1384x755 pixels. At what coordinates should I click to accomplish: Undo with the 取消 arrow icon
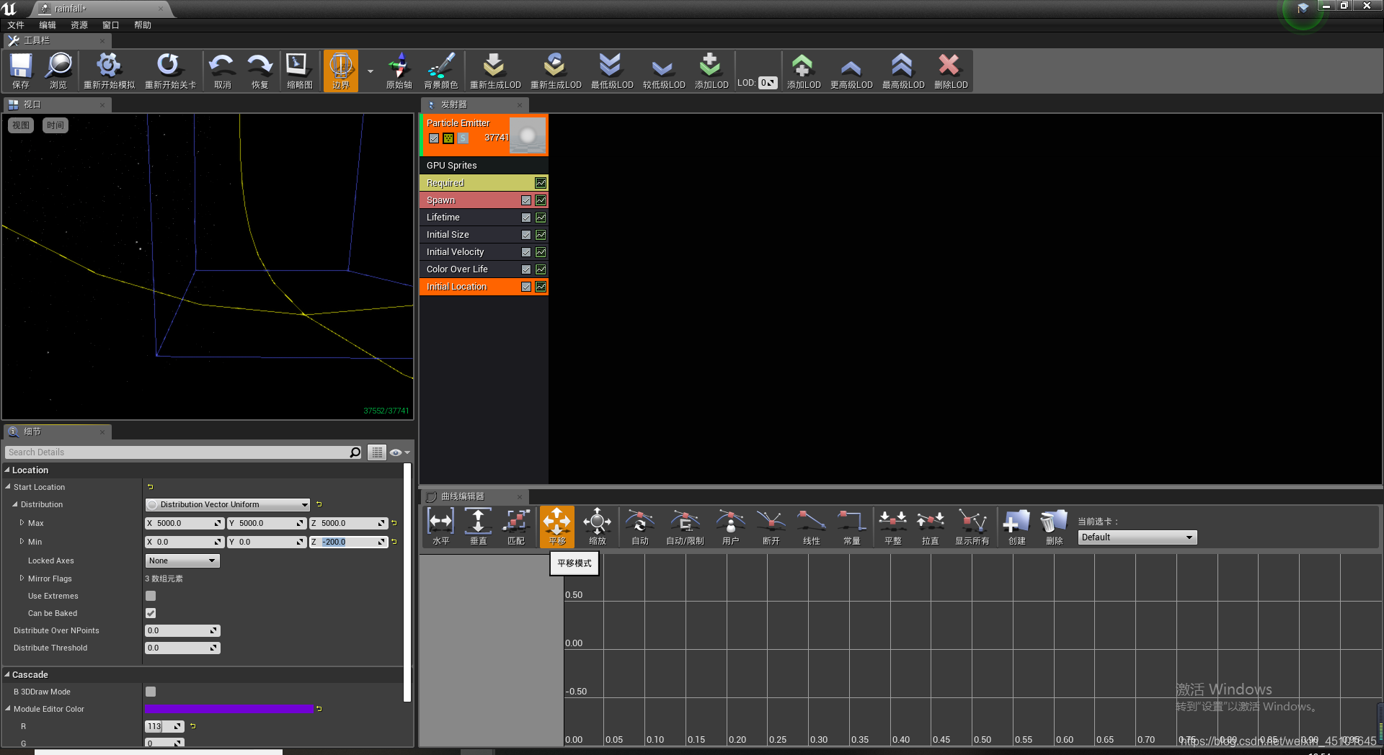pos(222,70)
